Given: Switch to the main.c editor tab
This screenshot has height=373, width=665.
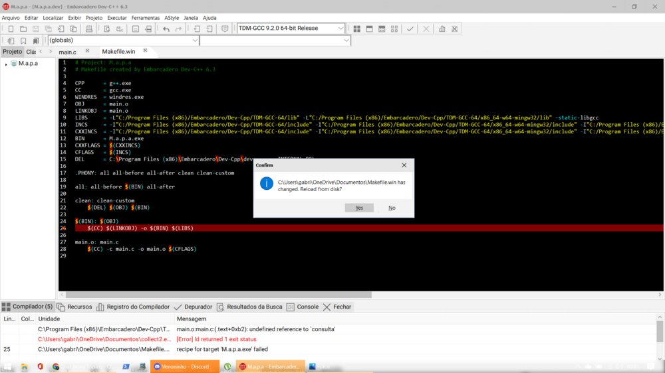Looking at the screenshot, I should [x=67, y=52].
